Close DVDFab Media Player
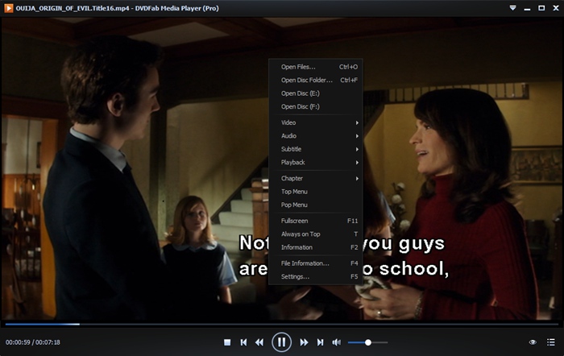Viewport: 564px width, 356px height. [556, 8]
